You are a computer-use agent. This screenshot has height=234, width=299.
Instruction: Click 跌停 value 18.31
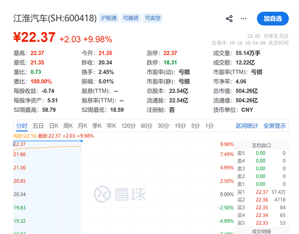pos(170,62)
